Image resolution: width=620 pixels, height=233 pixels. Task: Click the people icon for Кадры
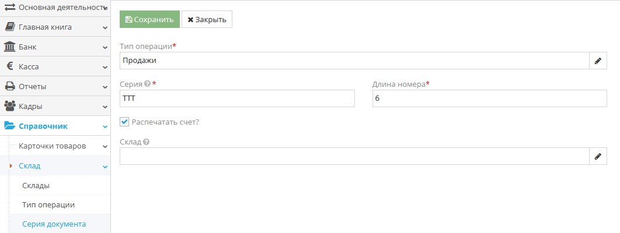click(x=9, y=106)
